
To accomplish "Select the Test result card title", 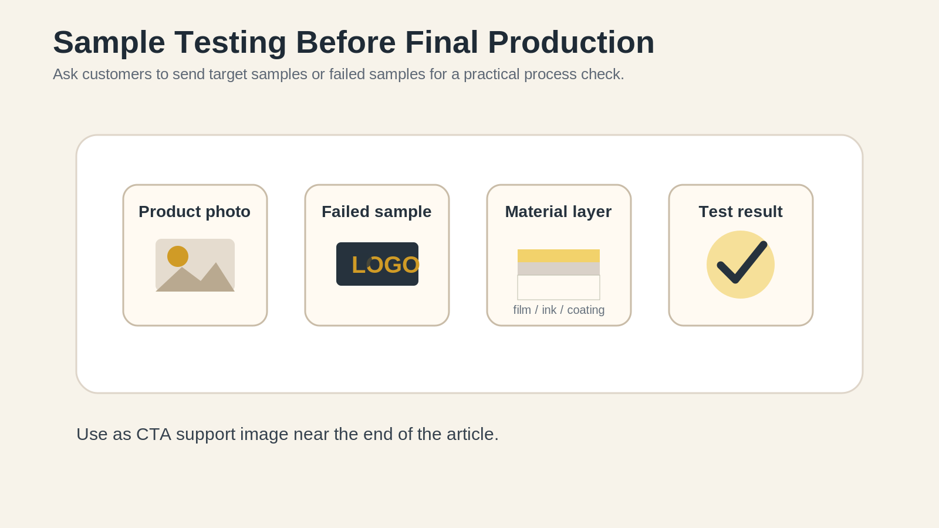I will click(x=741, y=212).
